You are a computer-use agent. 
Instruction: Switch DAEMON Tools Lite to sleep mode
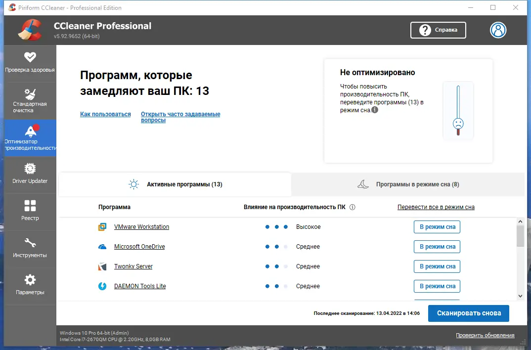click(437, 286)
